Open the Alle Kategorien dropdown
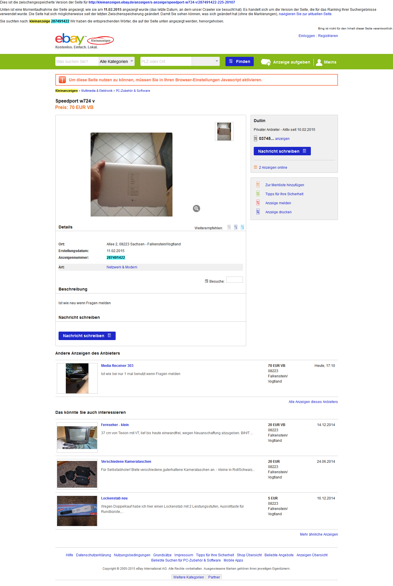 (x=117, y=61)
